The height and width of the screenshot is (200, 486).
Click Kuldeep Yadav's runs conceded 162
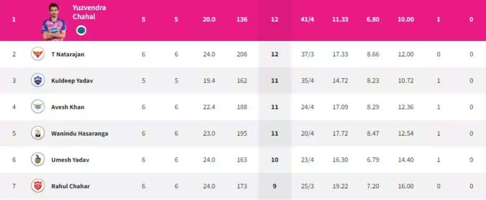[242, 81]
